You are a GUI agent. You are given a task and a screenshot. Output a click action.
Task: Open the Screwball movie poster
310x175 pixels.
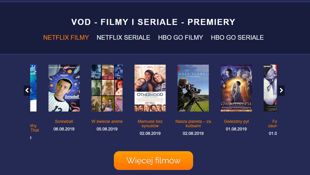64,88
